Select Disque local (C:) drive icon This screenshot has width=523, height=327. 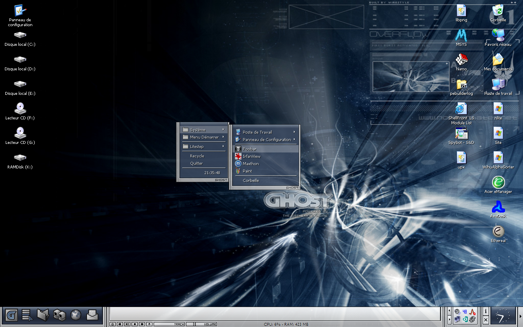pos(20,39)
